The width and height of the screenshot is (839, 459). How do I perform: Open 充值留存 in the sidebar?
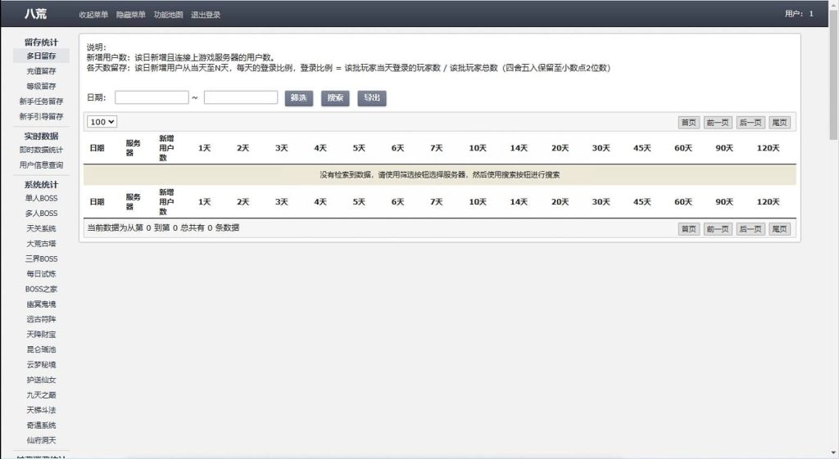click(x=41, y=71)
